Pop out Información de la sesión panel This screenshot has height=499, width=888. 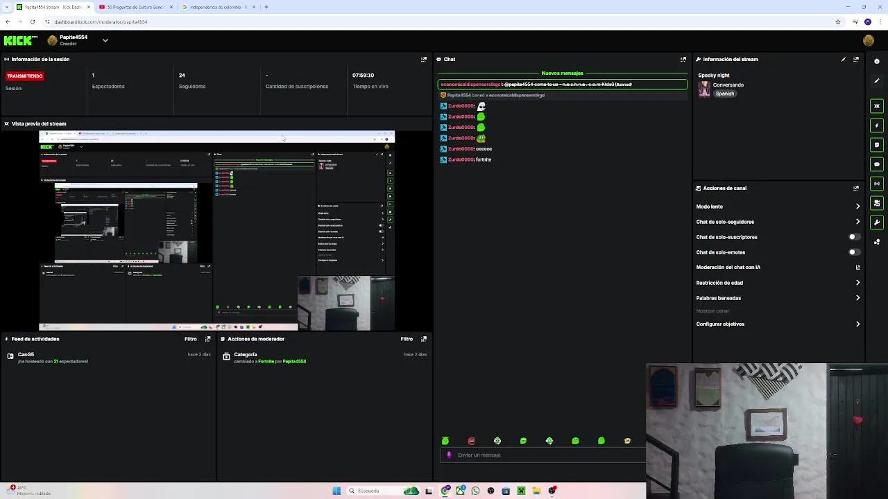(x=424, y=60)
